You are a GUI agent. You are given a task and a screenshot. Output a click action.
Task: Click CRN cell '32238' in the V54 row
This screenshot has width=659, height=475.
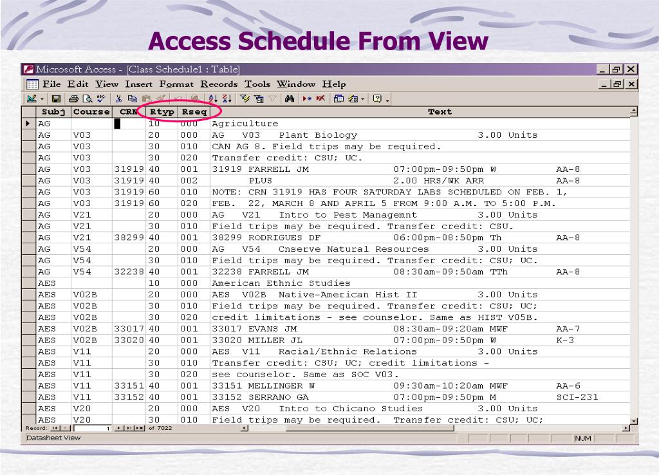point(129,272)
